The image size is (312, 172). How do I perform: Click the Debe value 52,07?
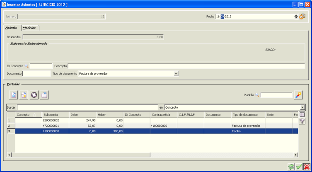(x=82, y=126)
